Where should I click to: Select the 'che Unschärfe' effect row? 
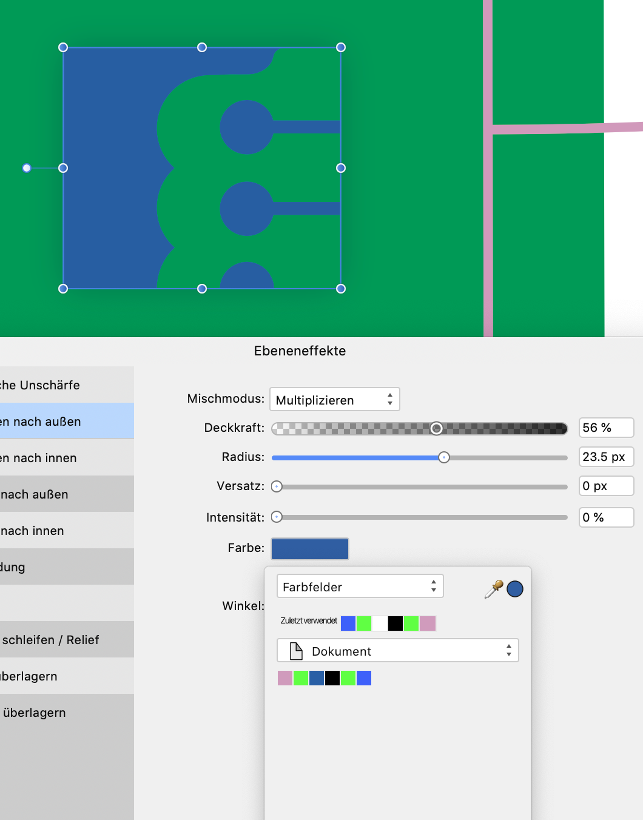67,385
